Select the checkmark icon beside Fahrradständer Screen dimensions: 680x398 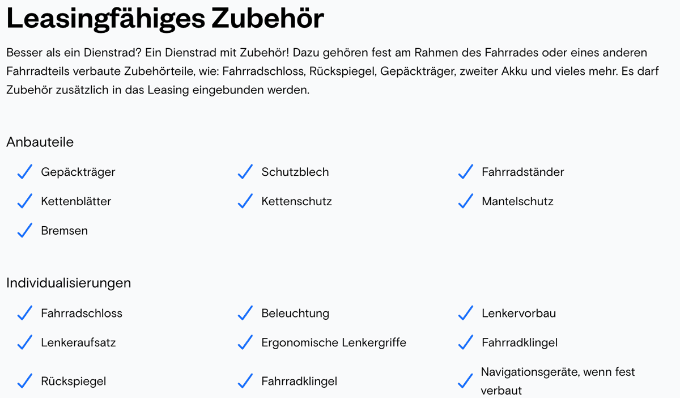pyautogui.click(x=465, y=172)
